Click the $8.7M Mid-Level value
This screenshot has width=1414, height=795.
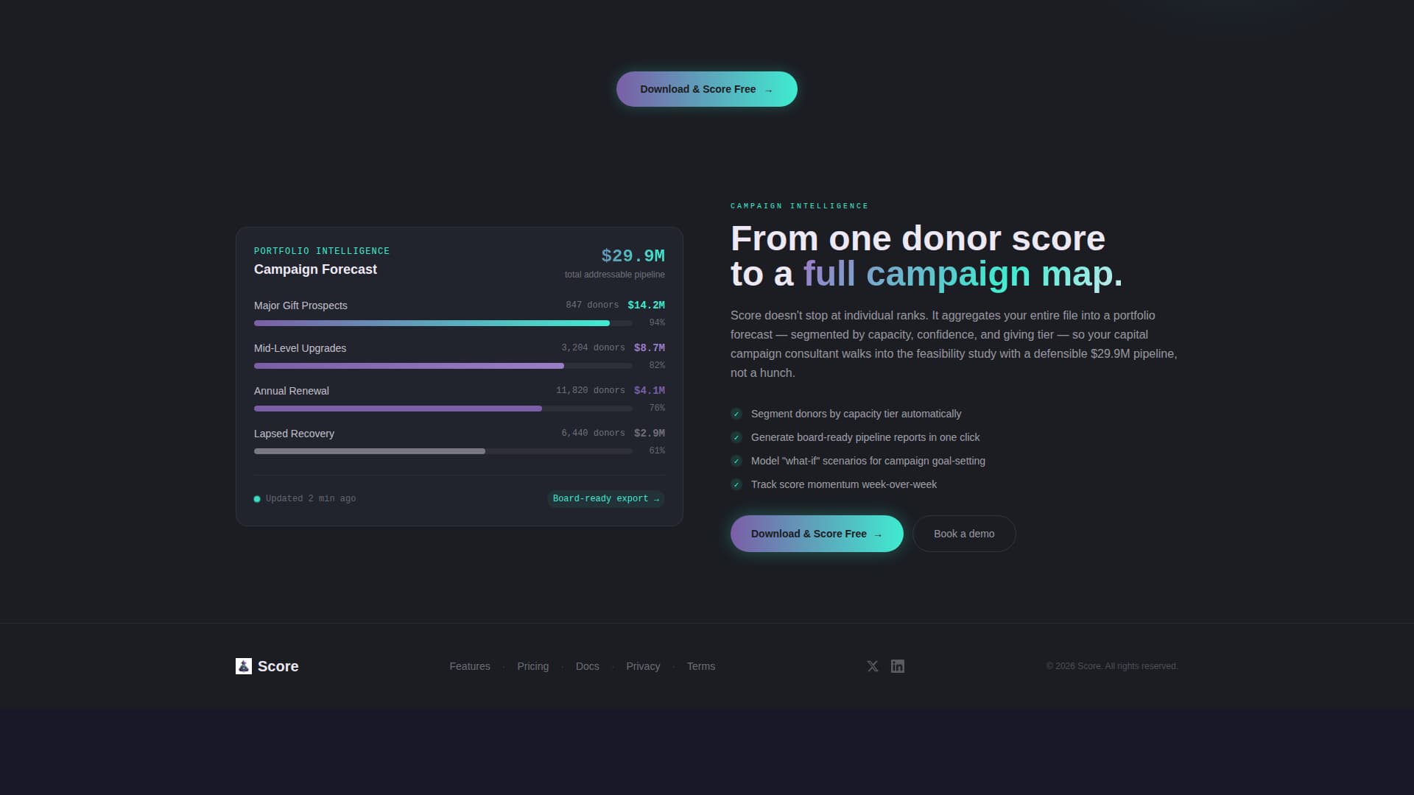650,347
